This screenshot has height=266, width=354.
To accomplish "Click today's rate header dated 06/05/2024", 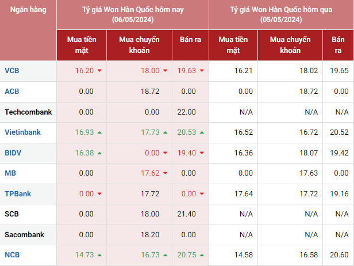I will point(133,14).
